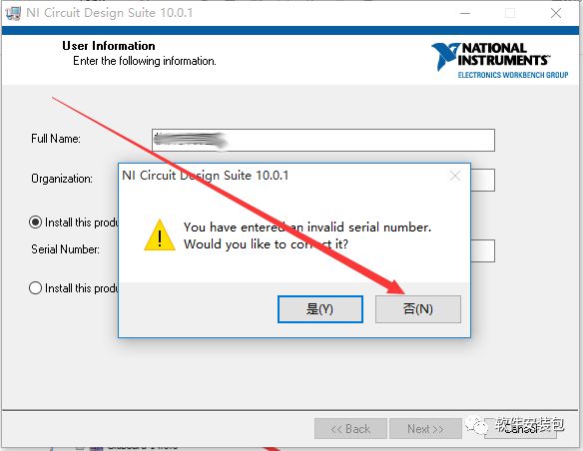Select the second Install this product radio option

click(x=35, y=288)
